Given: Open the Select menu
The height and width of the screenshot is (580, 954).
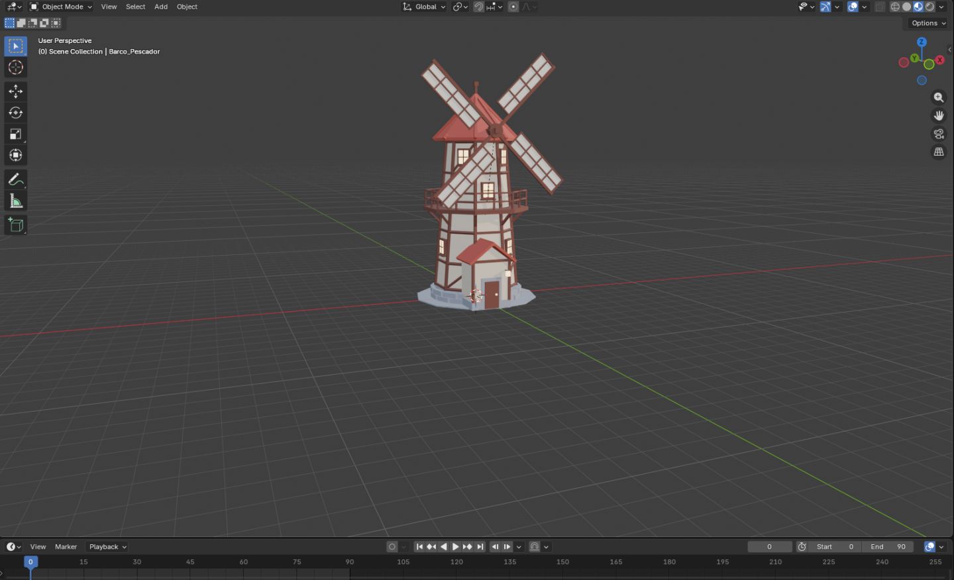Looking at the screenshot, I should tap(136, 7).
